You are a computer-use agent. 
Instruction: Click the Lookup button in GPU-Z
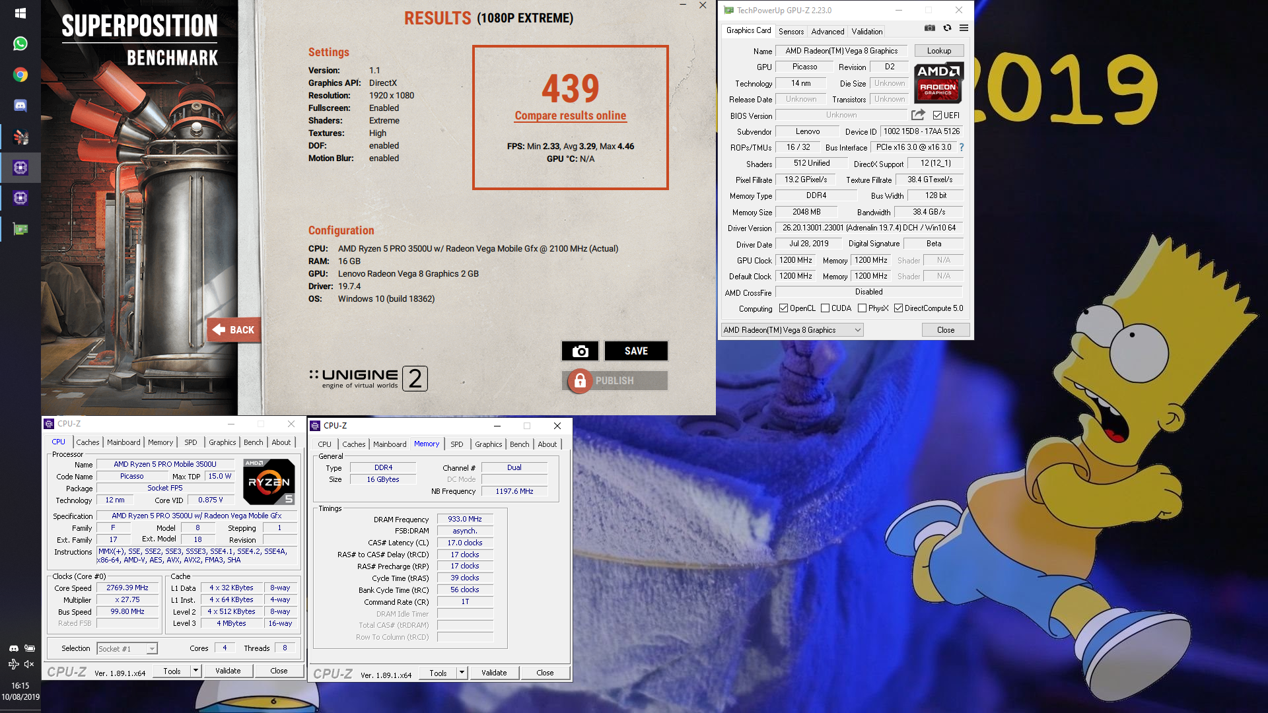(938, 51)
